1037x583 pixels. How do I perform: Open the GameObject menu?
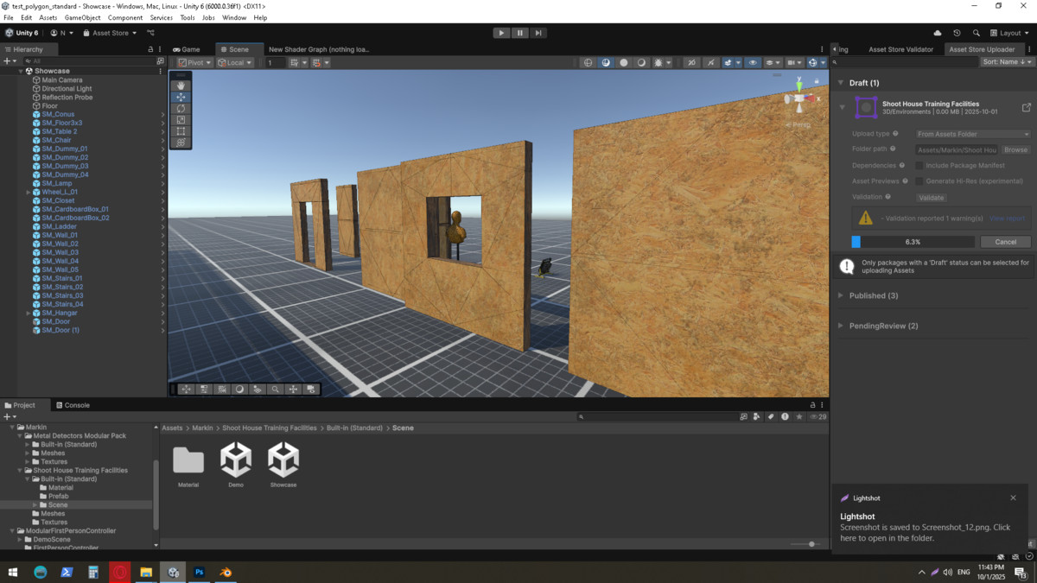82,17
